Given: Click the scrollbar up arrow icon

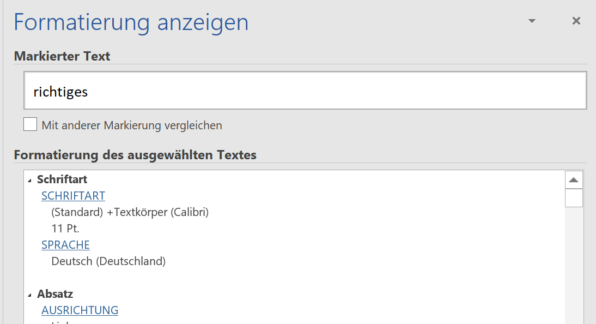Looking at the screenshot, I should pyautogui.click(x=574, y=179).
